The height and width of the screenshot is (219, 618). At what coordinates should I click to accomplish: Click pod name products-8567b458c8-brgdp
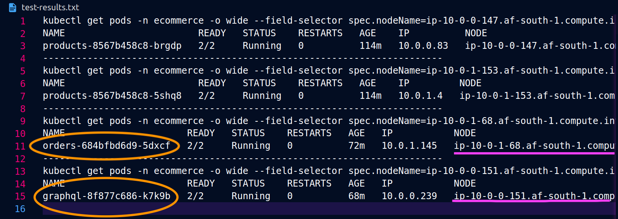pos(112,46)
